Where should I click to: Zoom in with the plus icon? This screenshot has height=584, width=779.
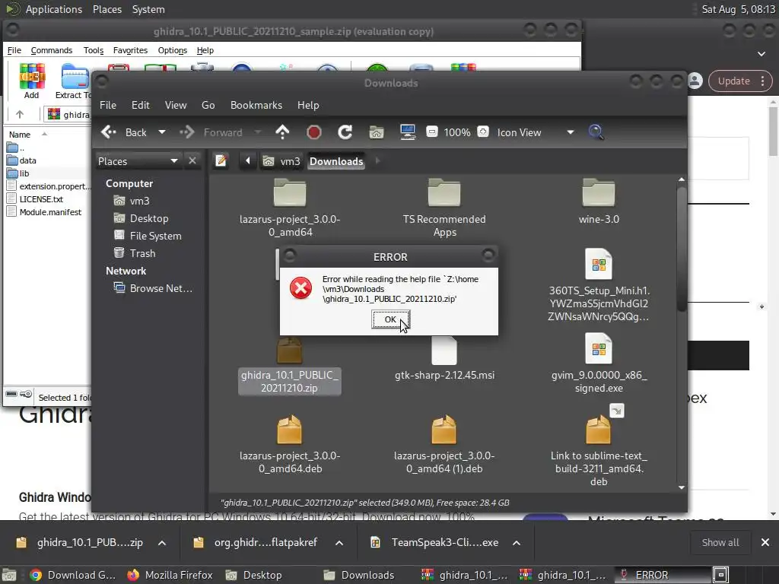click(483, 132)
